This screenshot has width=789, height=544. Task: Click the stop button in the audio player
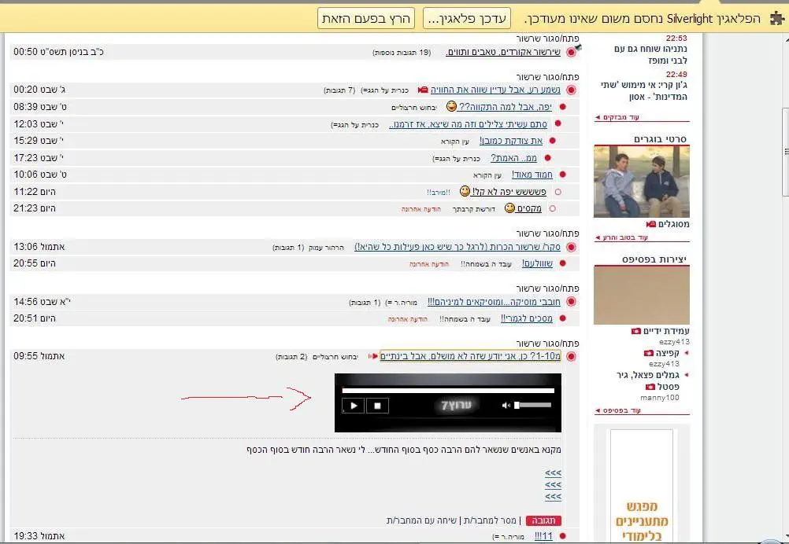(377, 406)
